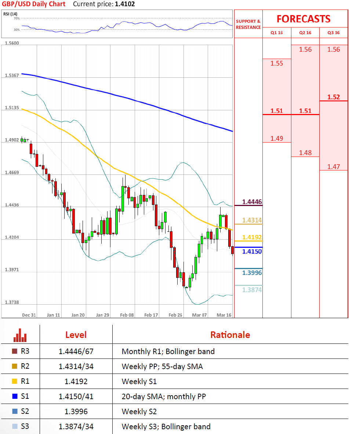Click the 1.3996 support level label
The height and width of the screenshot is (434, 349).
pyautogui.click(x=252, y=273)
